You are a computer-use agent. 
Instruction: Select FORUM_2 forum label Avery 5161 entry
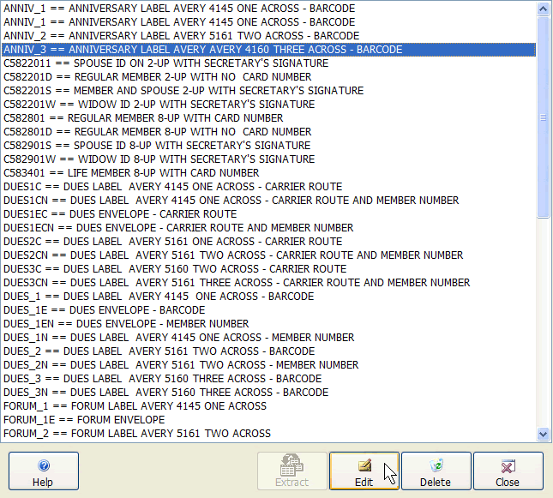pyautogui.click(x=137, y=434)
